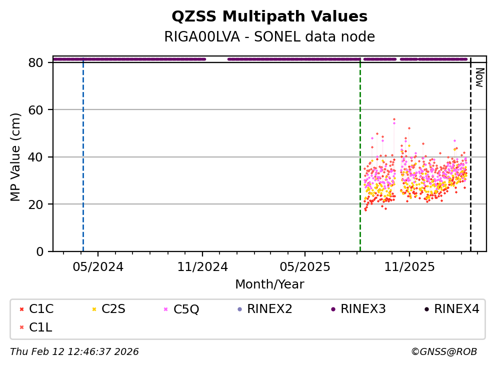Click the C1L legend marker
The image size is (496, 367).
point(20,327)
